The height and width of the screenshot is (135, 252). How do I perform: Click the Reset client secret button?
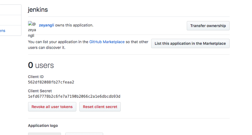coord(100,107)
